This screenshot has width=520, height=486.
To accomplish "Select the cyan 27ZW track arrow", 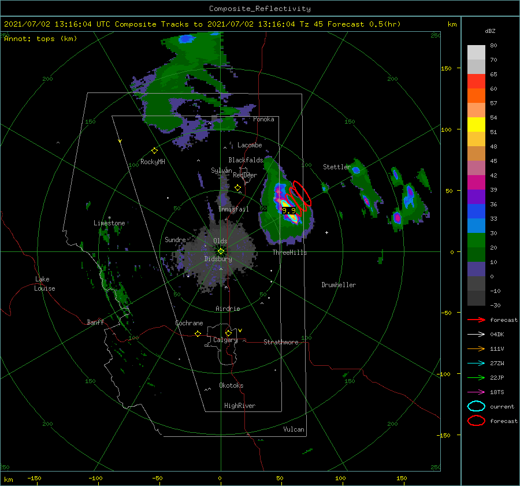I will point(476,363).
